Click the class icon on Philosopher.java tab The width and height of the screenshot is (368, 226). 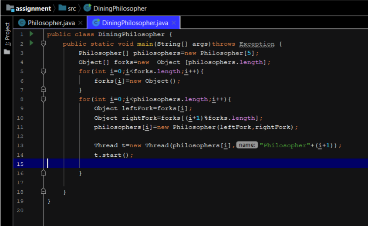[22, 23]
